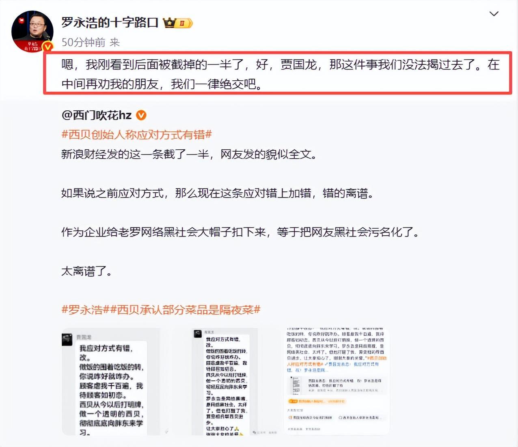The height and width of the screenshot is (447, 518).
Task: Click the 50分钟前 timestamp
Action: point(83,42)
